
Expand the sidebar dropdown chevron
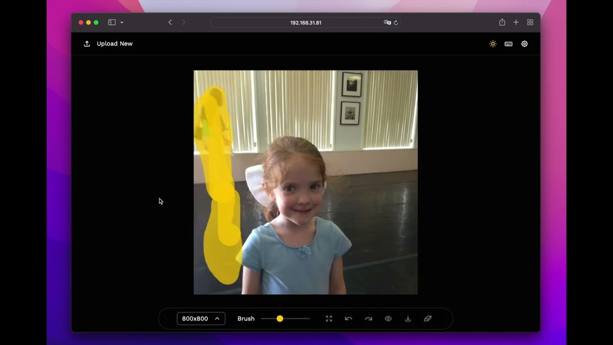coord(122,23)
